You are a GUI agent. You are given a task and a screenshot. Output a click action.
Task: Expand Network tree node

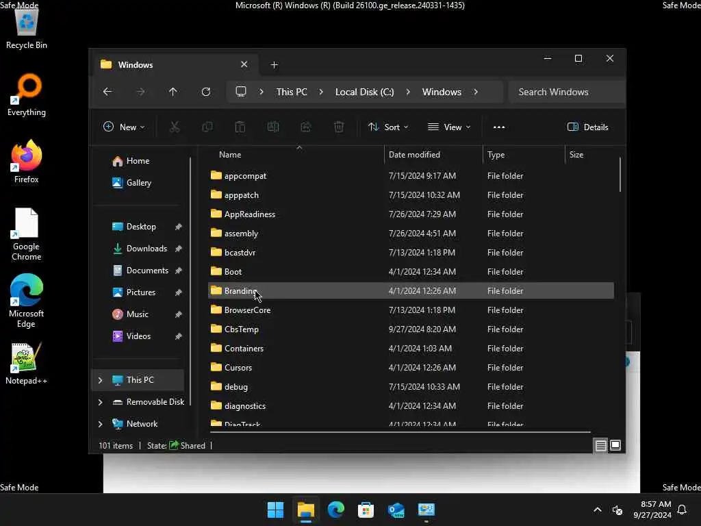tap(100, 424)
